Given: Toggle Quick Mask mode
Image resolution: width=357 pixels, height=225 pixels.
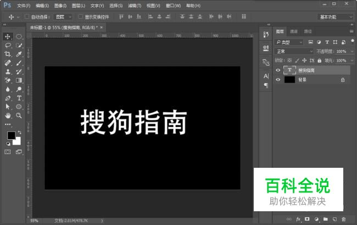Looking at the screenshot, I should pyautogui.click(x=8, y=152).
